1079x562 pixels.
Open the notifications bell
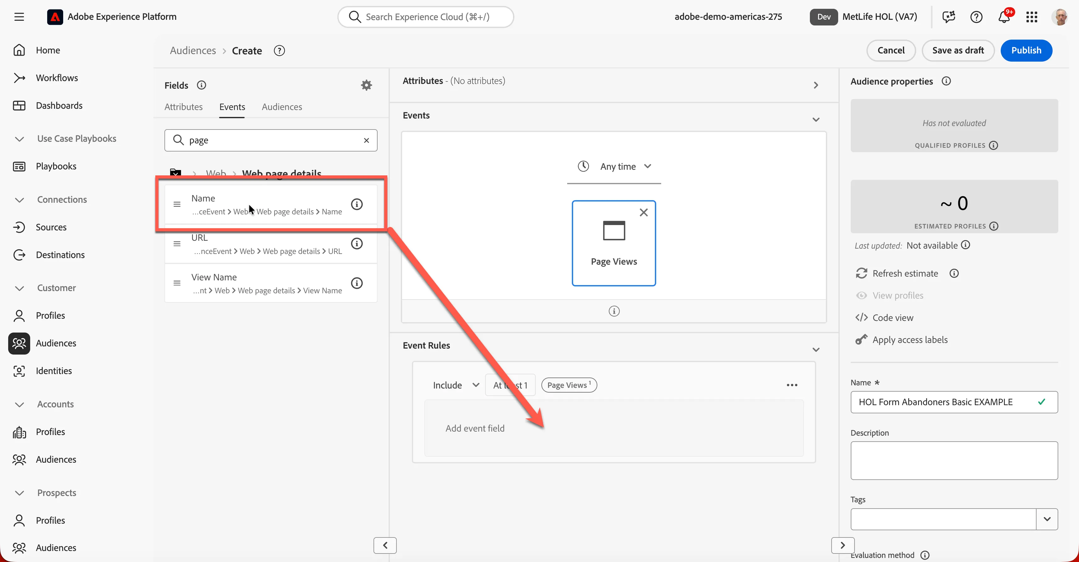1004,17
